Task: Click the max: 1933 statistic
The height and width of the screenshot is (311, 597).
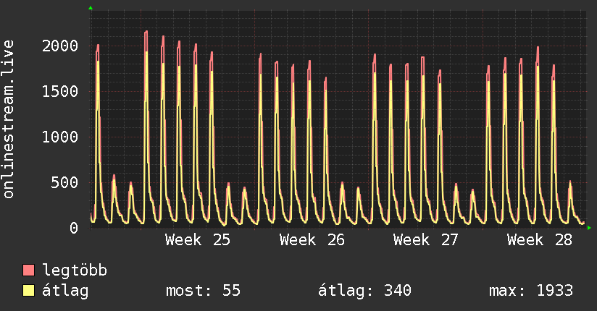Action: point(531,291)
